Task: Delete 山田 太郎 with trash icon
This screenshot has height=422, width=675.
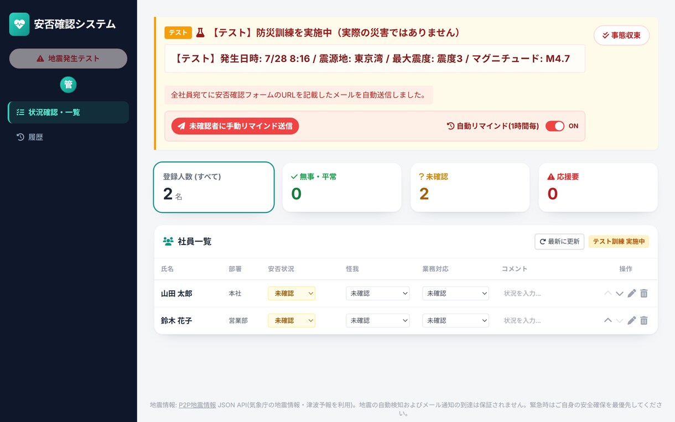Action: click(x=644, y=293)
